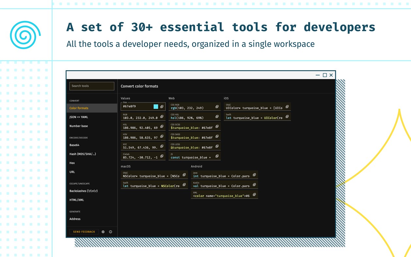
Task: Click the SEND FEEDBACK button
Action: tap(84, 232)
